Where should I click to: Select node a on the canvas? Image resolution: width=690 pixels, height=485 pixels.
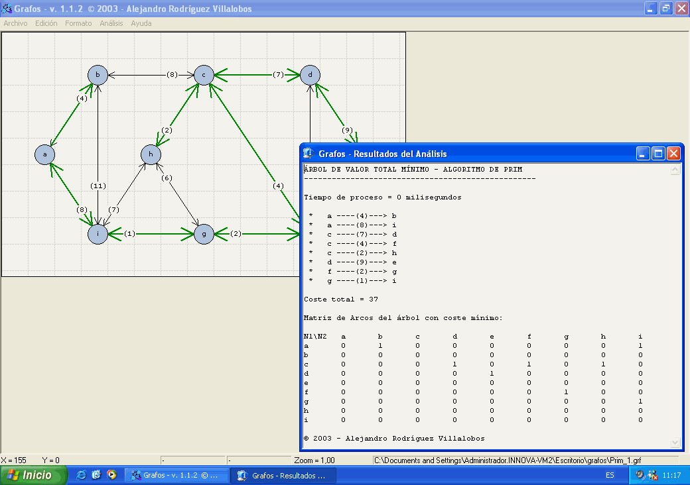point(44,154)
